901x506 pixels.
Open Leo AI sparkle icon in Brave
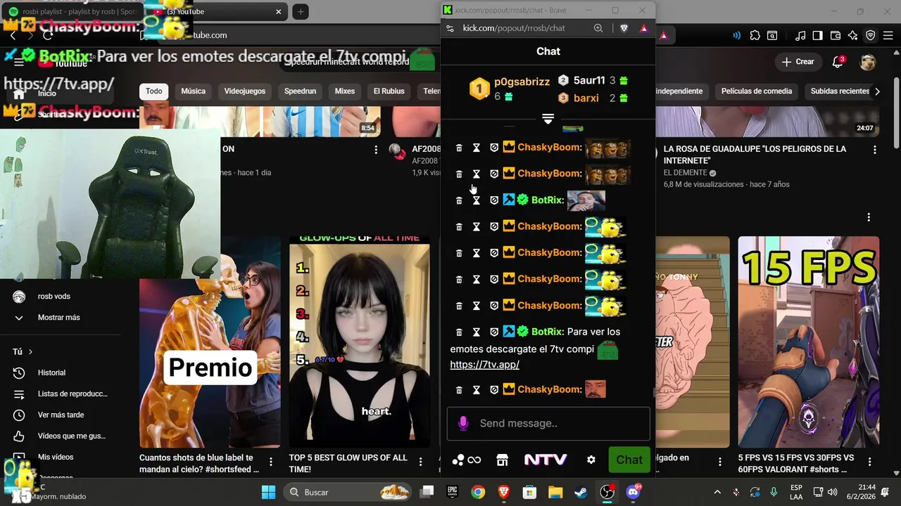(853, 35)
